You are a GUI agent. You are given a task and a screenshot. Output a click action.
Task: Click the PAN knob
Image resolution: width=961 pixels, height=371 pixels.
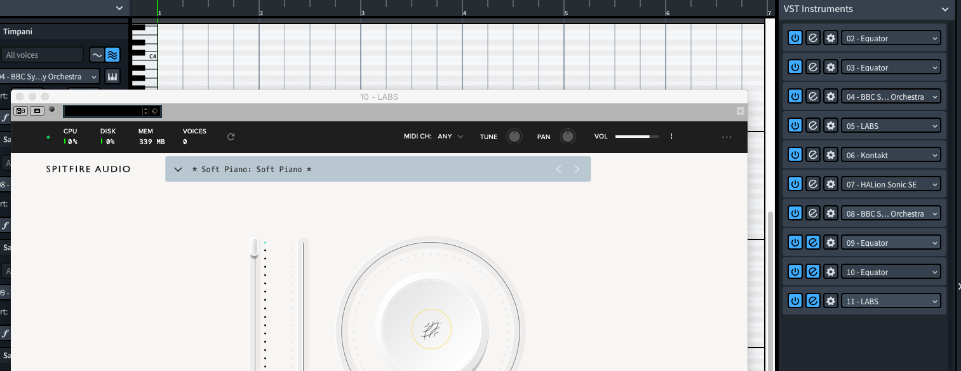point(568,137)
